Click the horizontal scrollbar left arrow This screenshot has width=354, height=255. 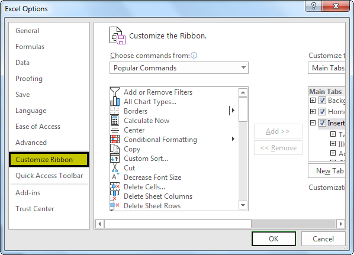tap(99, 224)
